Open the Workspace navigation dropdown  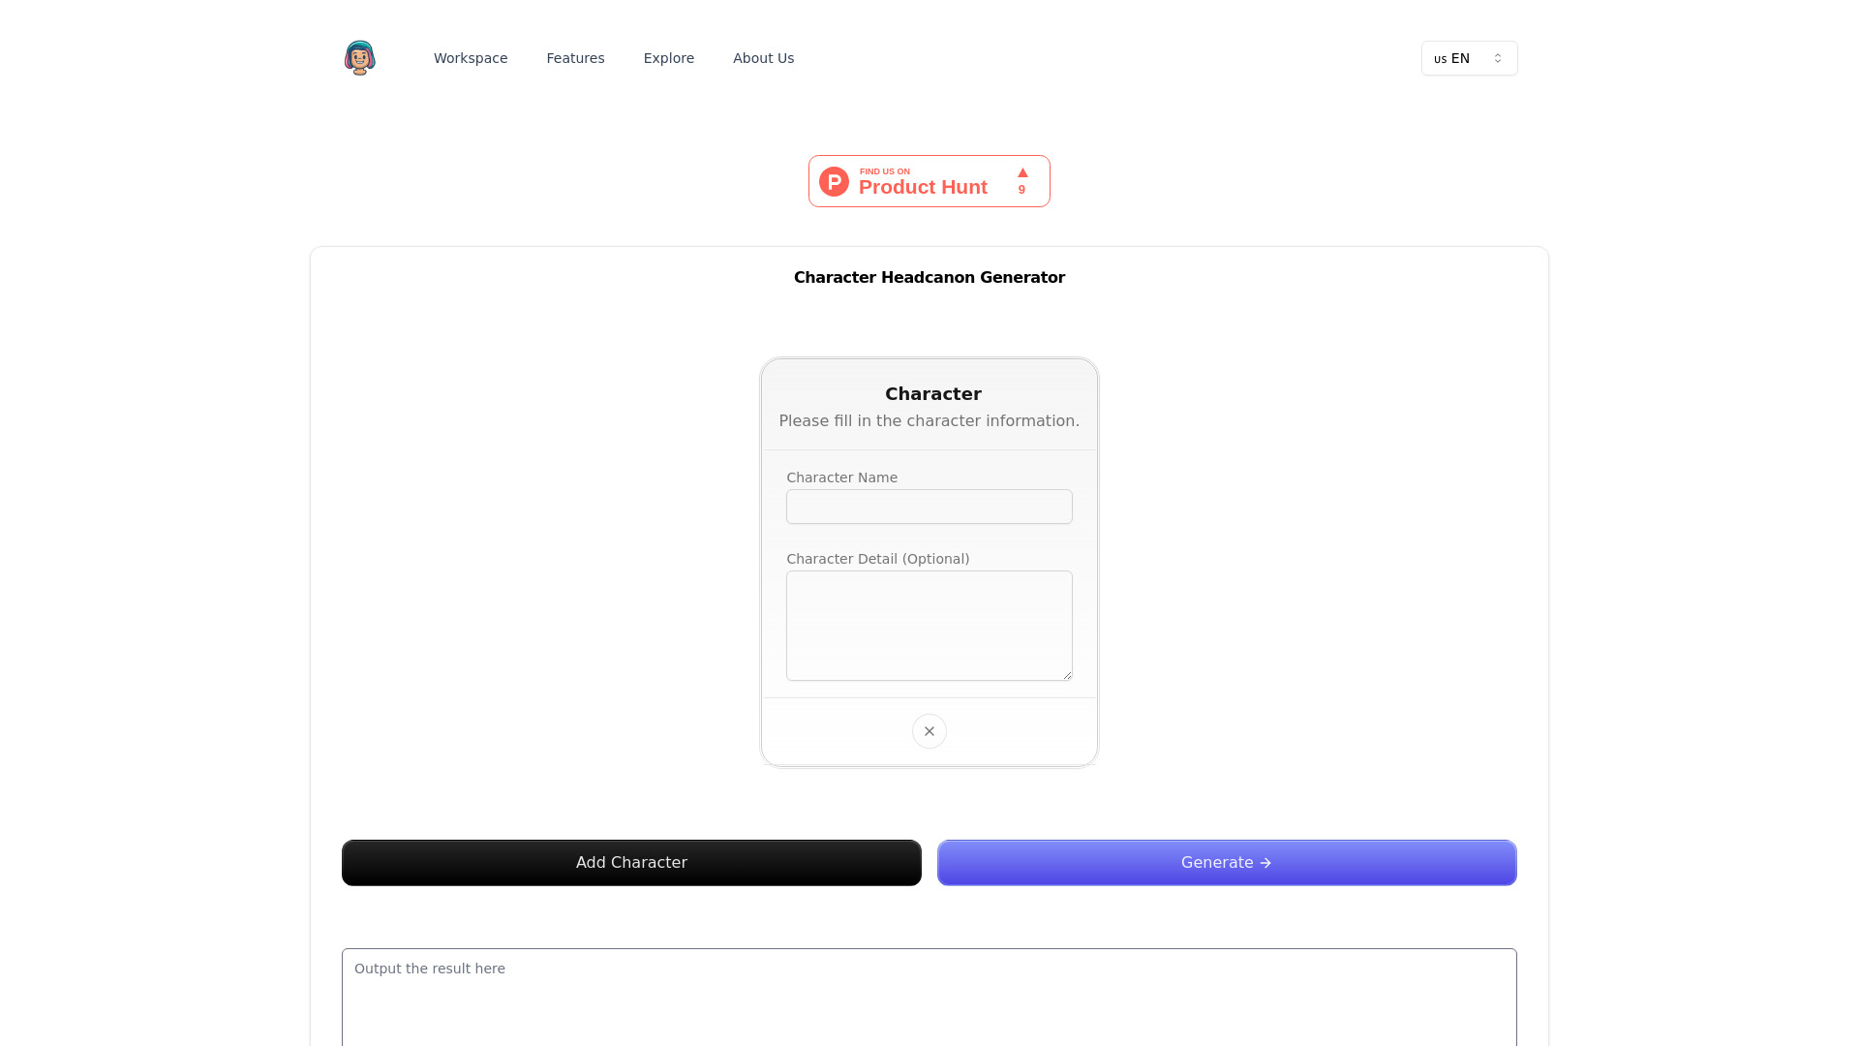point(470,57)
